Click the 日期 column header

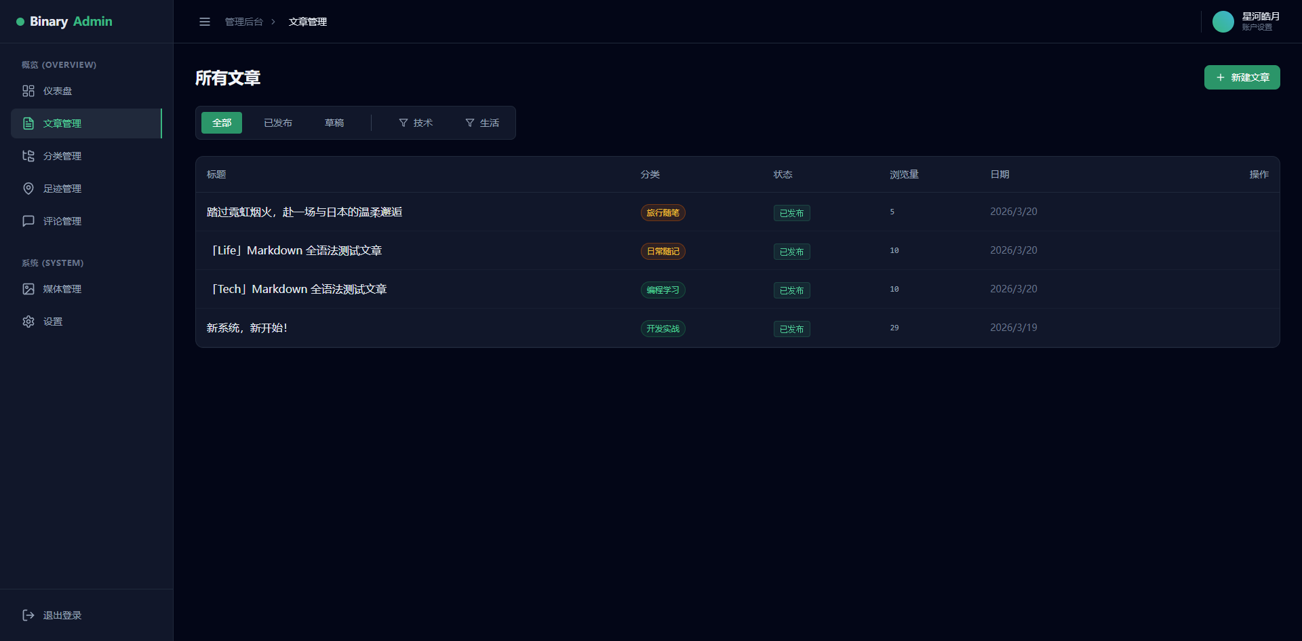click(x=1000, y=174)
